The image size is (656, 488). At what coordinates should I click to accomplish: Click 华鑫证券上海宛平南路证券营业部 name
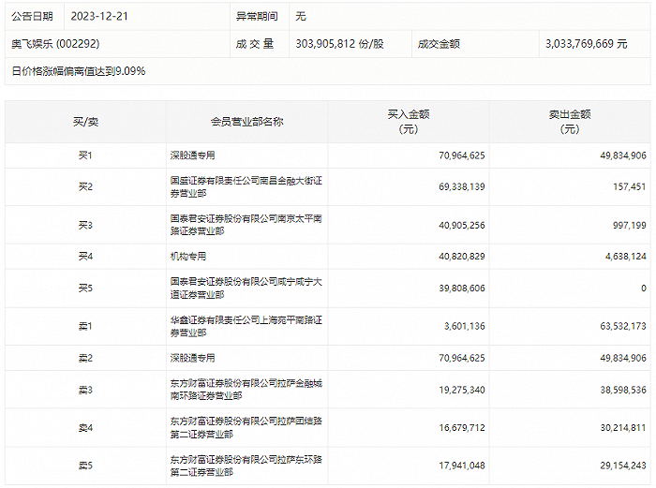click(x=246, y=326)
